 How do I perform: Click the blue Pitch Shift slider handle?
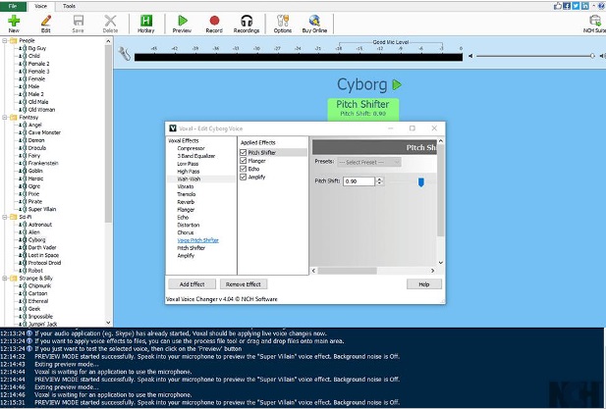(421, 182)
